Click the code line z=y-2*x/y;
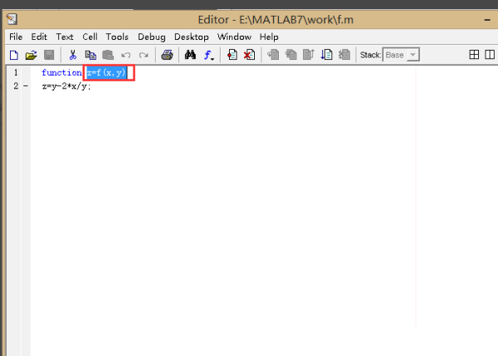498x356 pixels. (66, 86)
